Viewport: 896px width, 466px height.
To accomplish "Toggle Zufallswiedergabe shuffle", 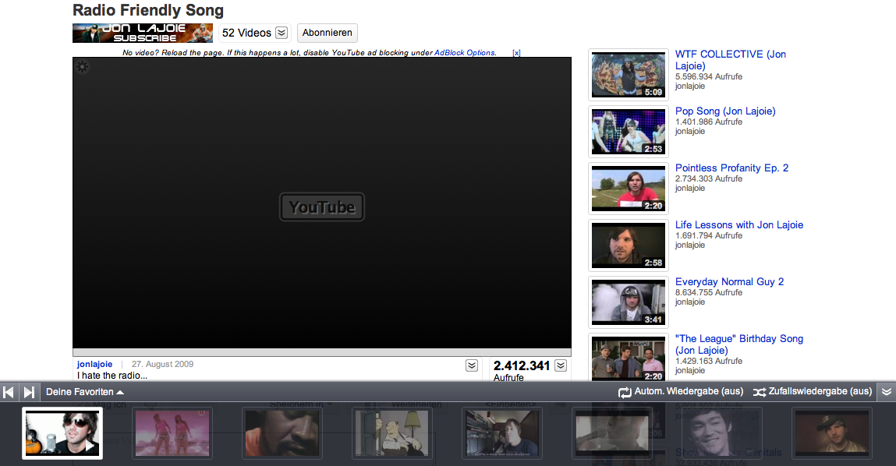I will pos(813,392).
